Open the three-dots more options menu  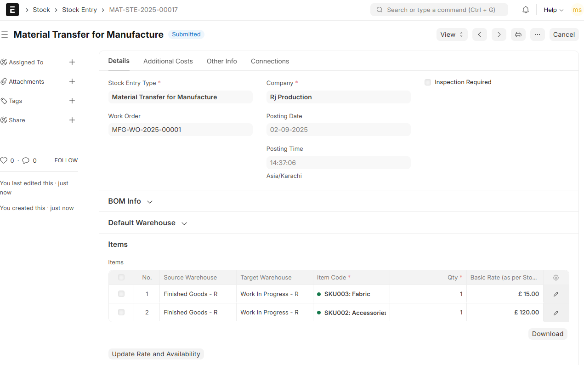coord(537,34)
